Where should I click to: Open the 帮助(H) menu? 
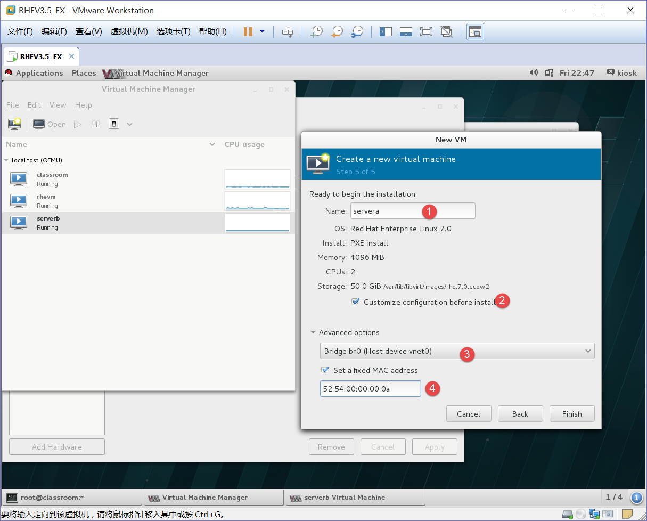[x=212, y=31]
